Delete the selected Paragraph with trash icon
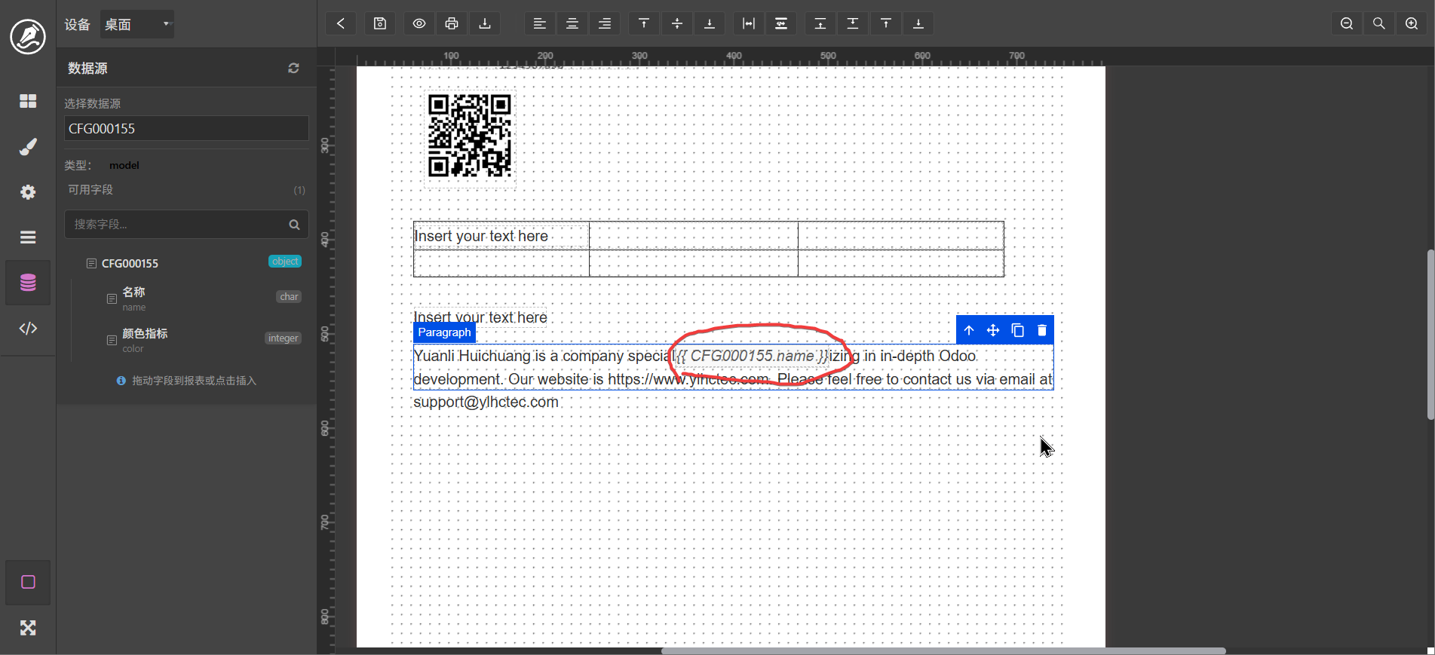Image resolution: width=1435 pixels, height=655 pixels. pyautogui.click(x=1042, y=330)
